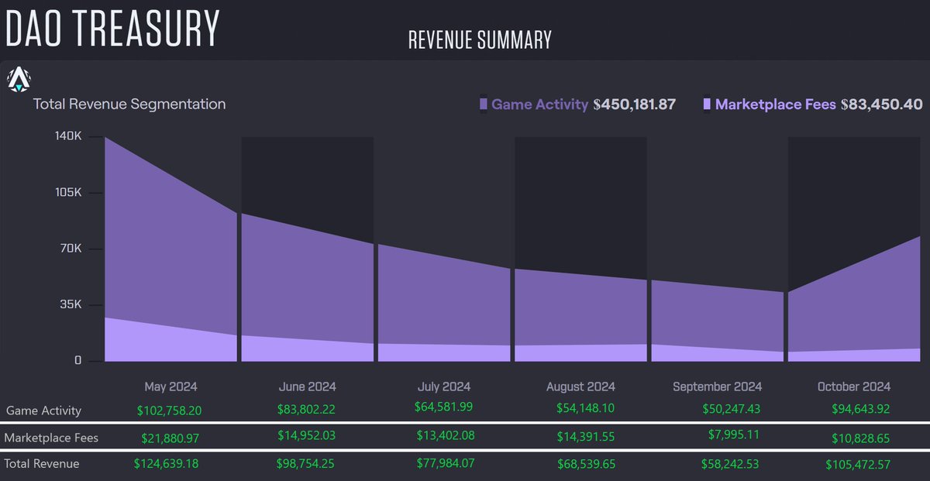Click the $105,472.57 Total Revenue value

pyautogui.click(x=858, y=463)
